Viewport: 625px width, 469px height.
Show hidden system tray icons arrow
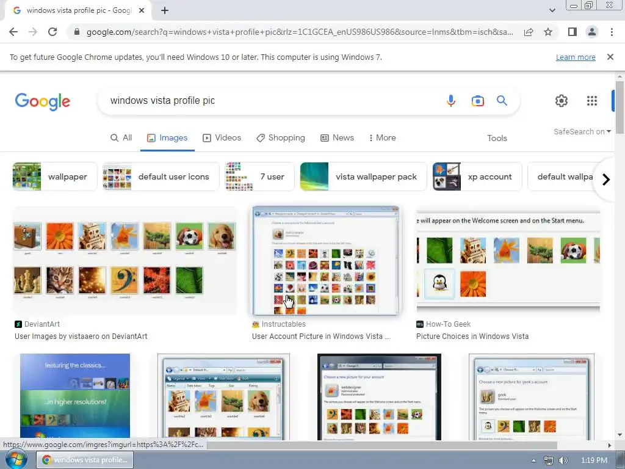(x=533, y=460)
